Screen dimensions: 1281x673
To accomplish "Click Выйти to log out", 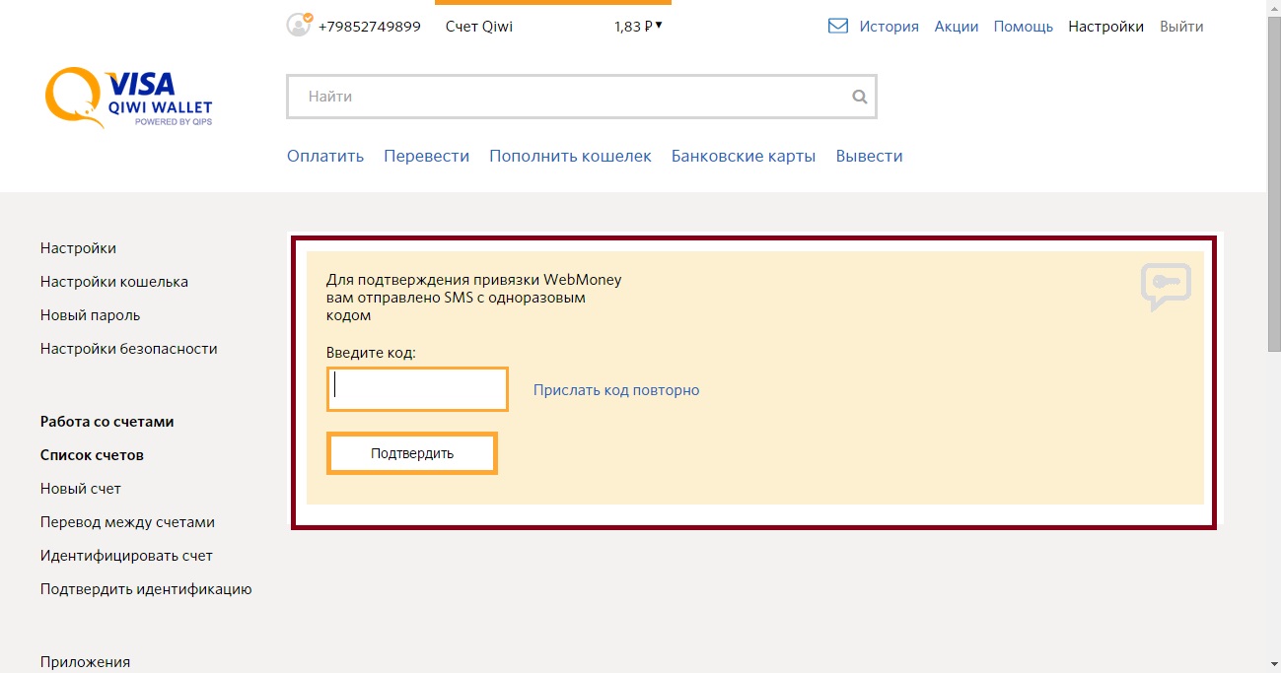I will (x=1182, y=27).
